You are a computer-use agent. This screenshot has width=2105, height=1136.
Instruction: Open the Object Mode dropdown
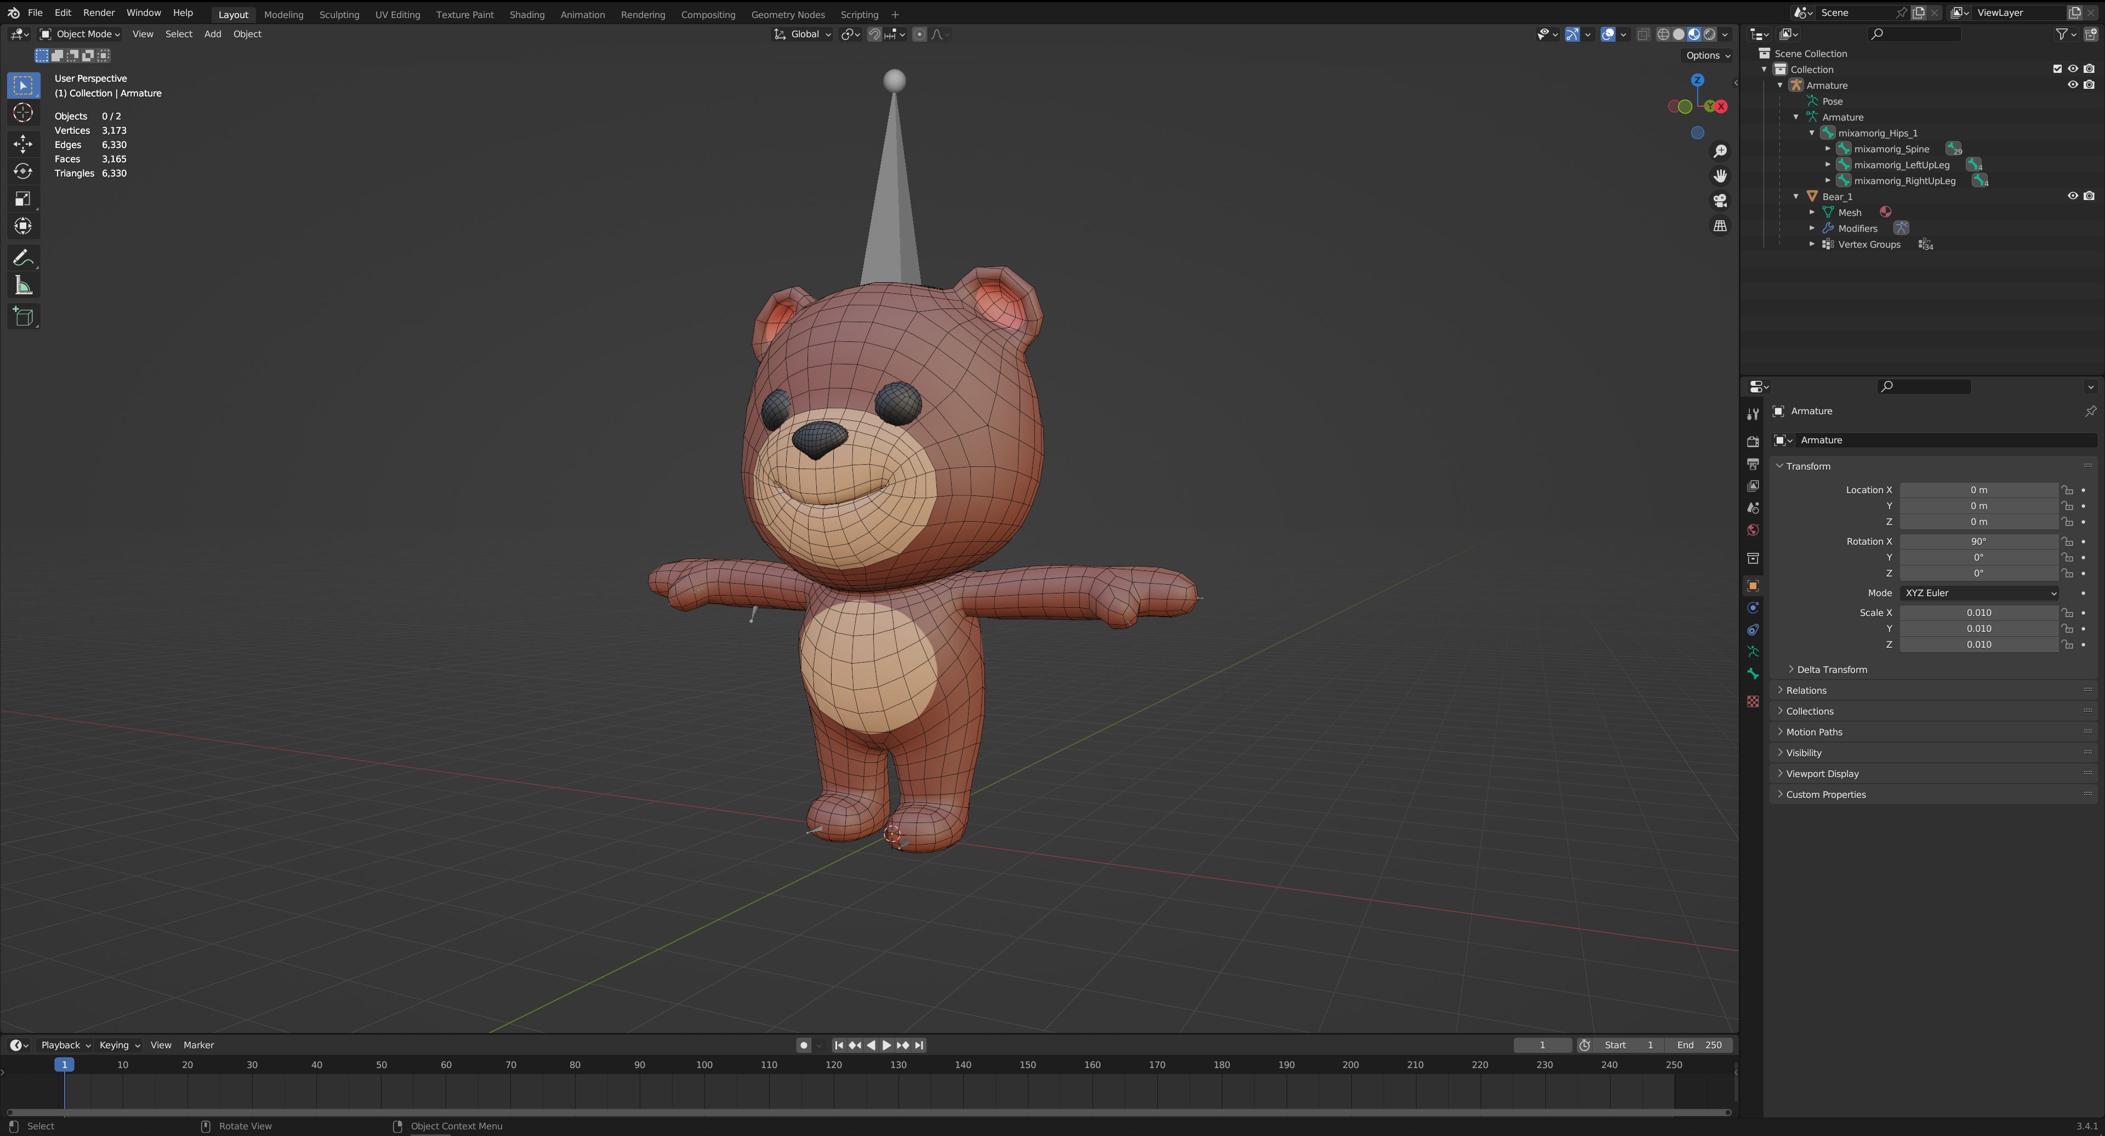(80, 35)
